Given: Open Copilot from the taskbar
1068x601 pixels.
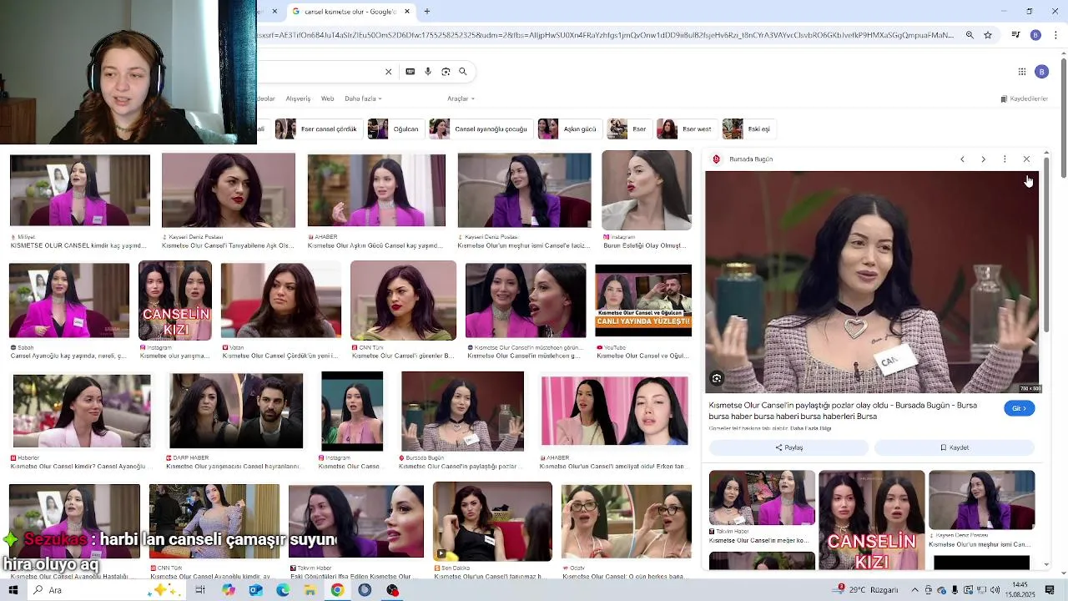Looking at the screenshot, I should [229, 590].
